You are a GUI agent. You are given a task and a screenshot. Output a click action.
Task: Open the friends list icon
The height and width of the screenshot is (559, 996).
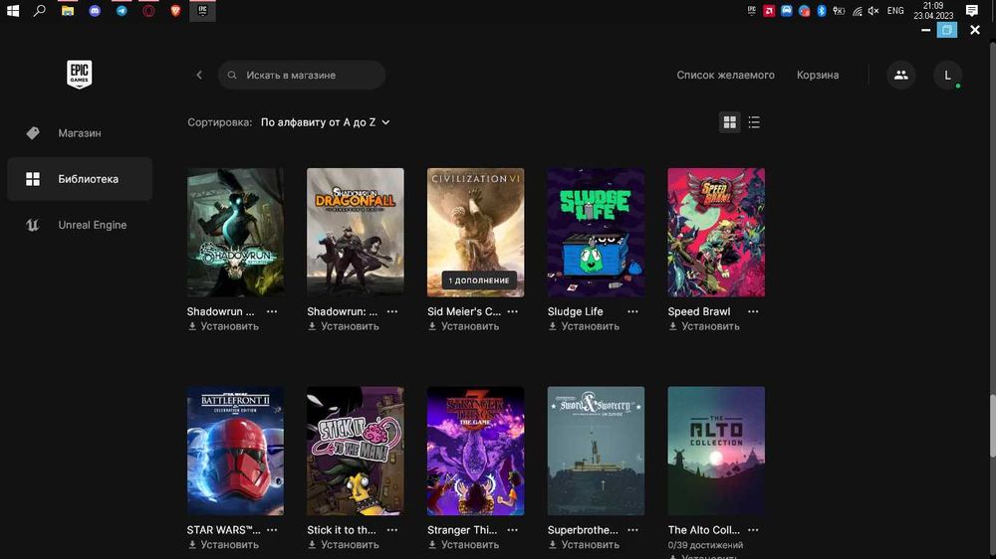tap(900, 75)
